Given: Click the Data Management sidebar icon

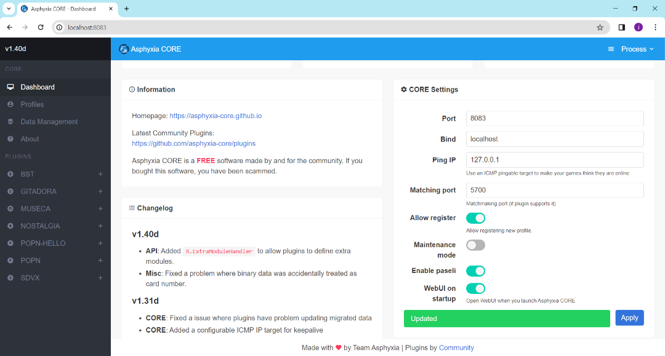Looking at the screenshot, I should click(x=10, y=121).
